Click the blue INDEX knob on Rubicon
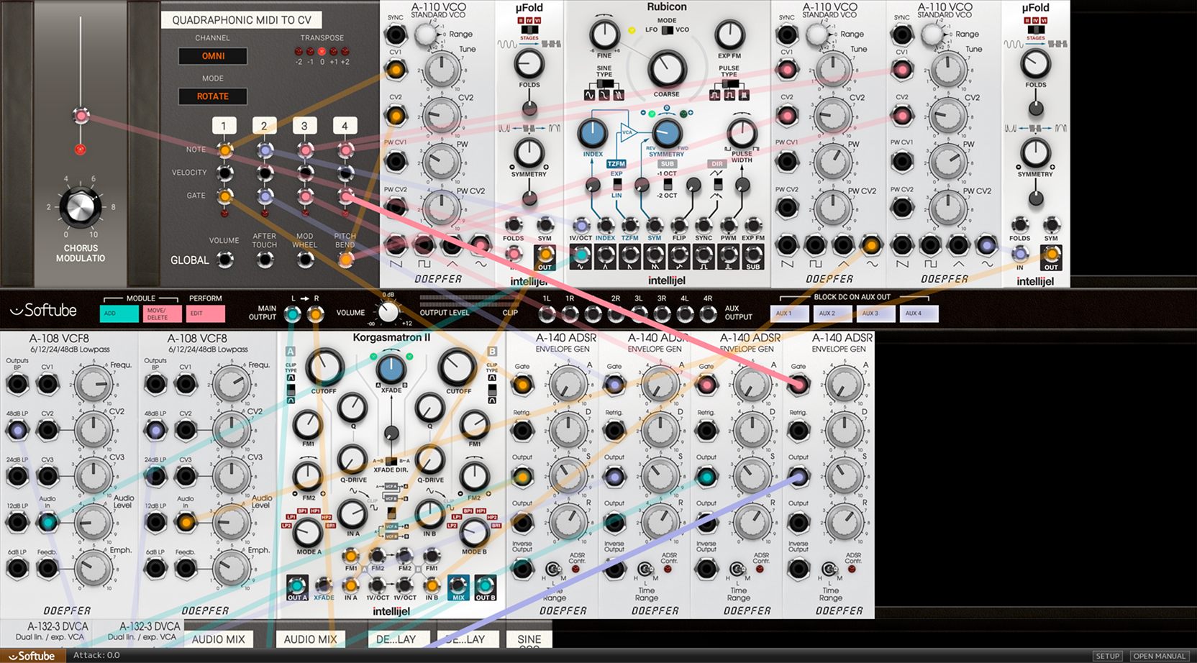Screen dimensions: 1197x663 point(593,133)
